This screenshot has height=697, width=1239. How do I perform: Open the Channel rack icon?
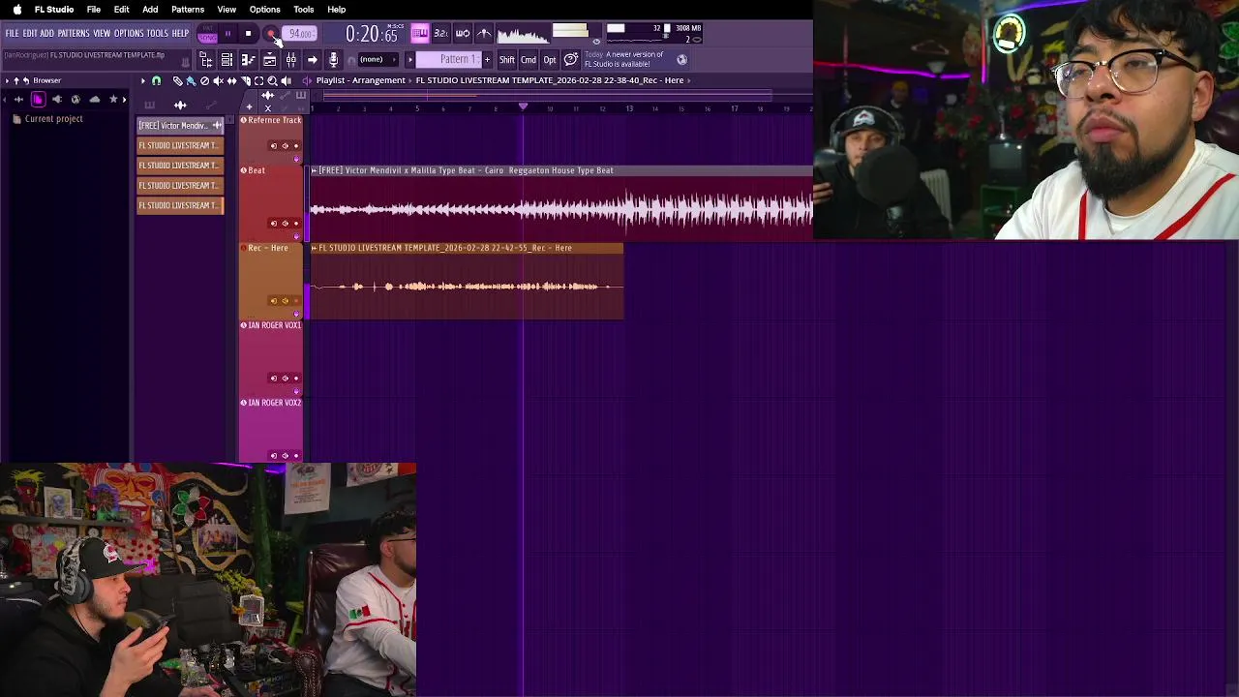(227, 60)
